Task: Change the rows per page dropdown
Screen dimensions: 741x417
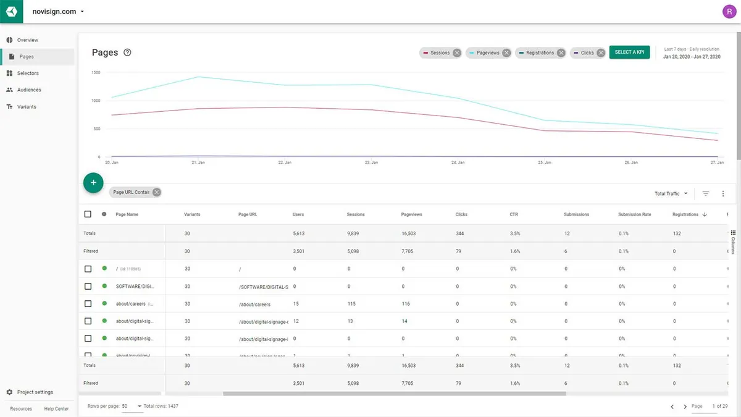Action: click(x=132, y=406)
